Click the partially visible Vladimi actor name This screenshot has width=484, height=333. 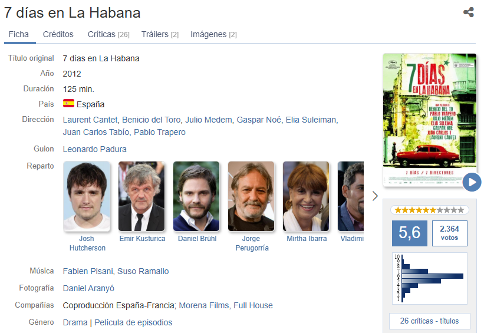point(352,239)
